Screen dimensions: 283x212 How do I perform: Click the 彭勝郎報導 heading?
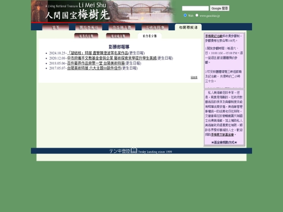(x=119, y=47)
